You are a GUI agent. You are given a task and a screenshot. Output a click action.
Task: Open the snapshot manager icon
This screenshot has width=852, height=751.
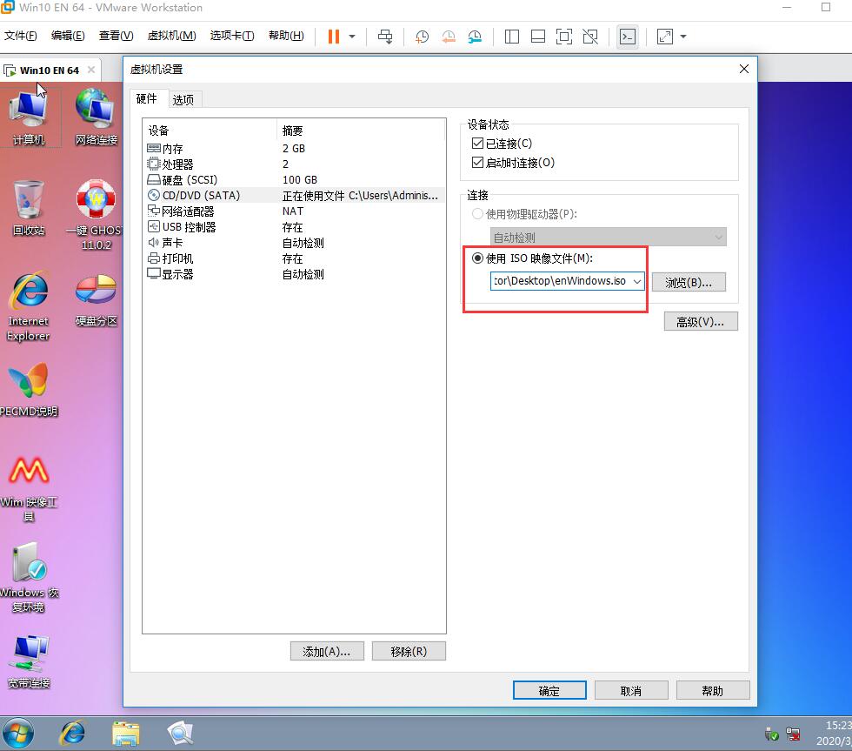click(475, 37)
